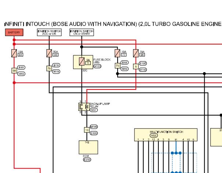Select the M19 label next to terminal 78
The image size is (222, 173).
tap(56, 72)
